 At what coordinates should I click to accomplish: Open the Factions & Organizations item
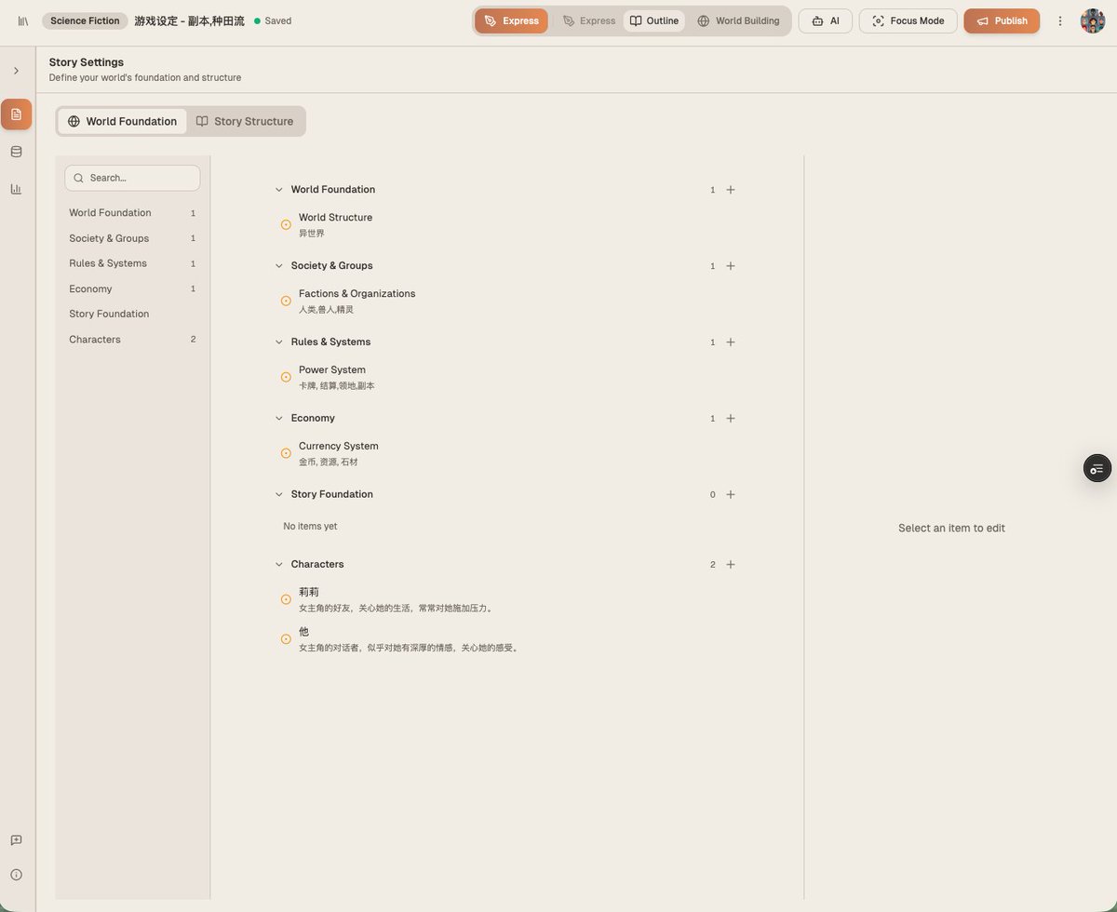click(507, 301)
